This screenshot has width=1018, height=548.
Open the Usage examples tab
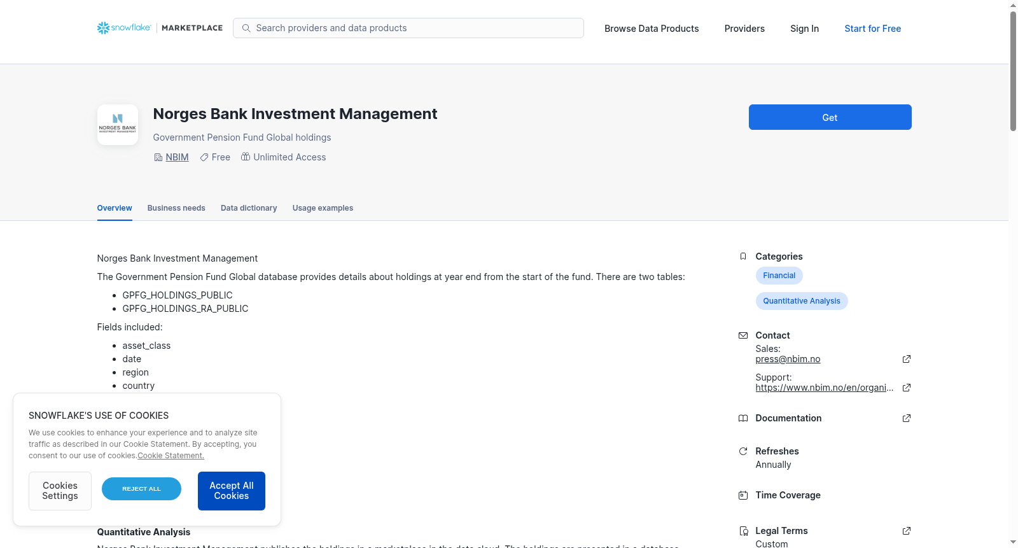coord(323,208)
